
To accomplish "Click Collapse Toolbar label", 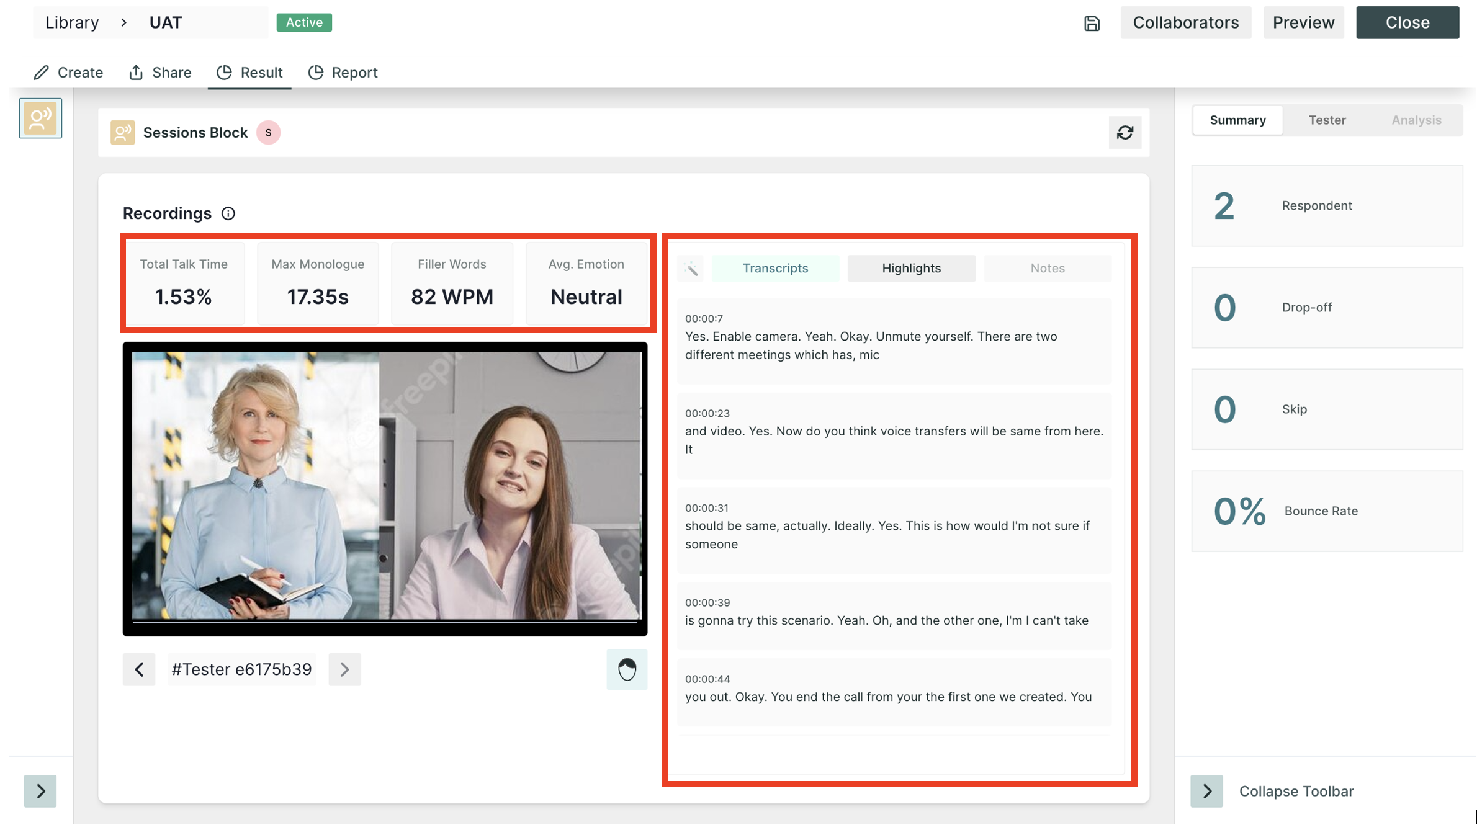I will (1297, 792).
